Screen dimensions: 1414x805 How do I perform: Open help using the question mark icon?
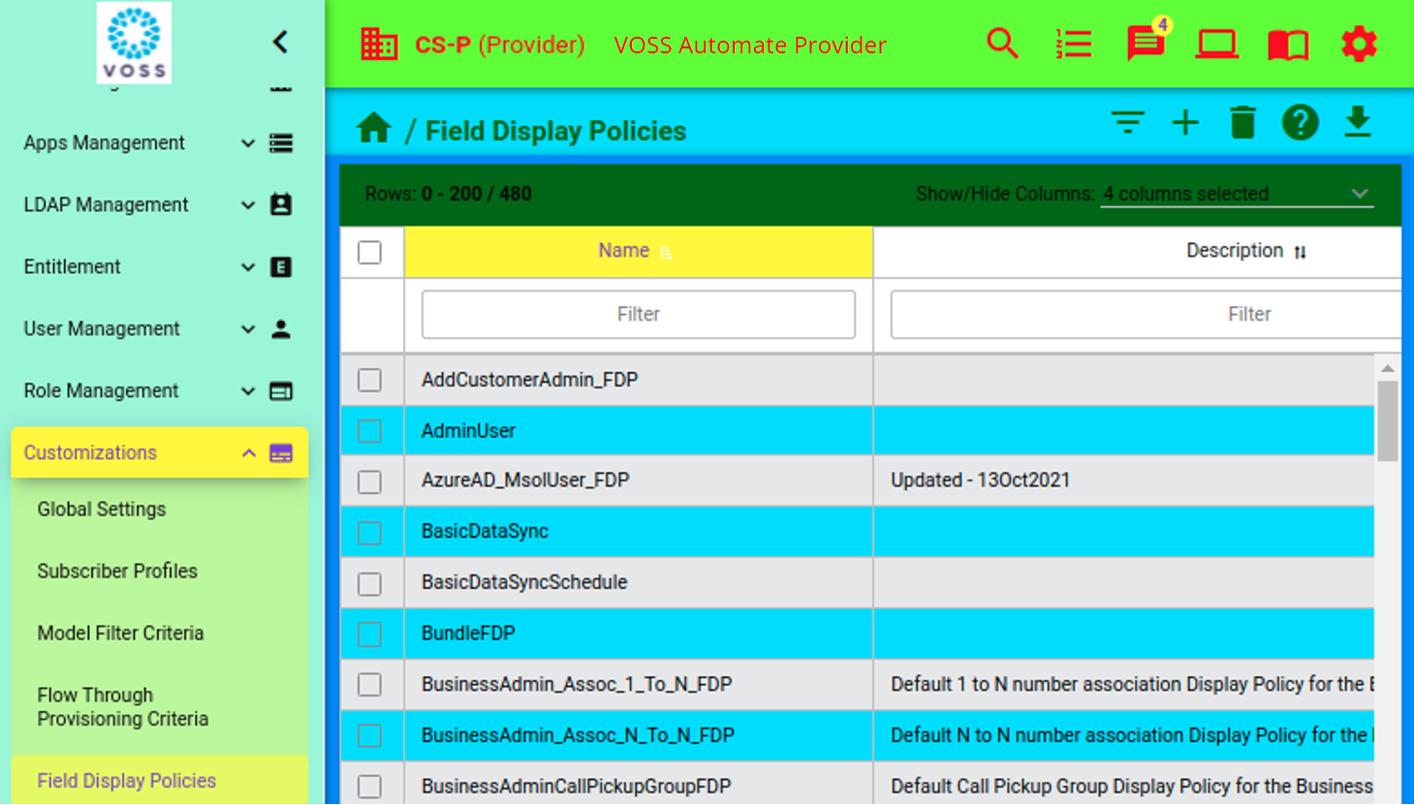point(1300,123)
